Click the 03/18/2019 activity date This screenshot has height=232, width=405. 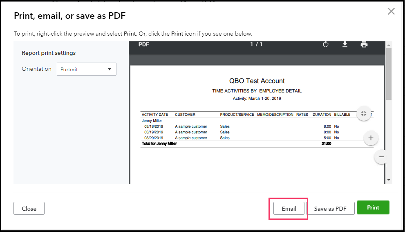tap(154, 126)
